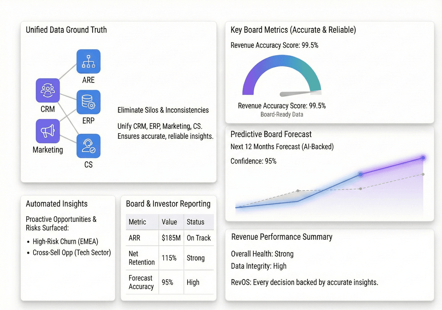Open the Key Board Metrics tab
The height and width of the screenshot is (310, 442).
pos(293,30)
